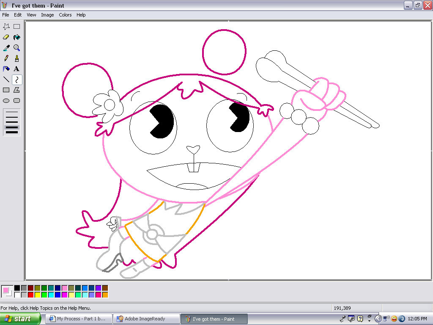Image resolution: width=433 pixels, height=325 pixels.
Task: Click the blue 'a' tray icon
Action: click(402, 319)
